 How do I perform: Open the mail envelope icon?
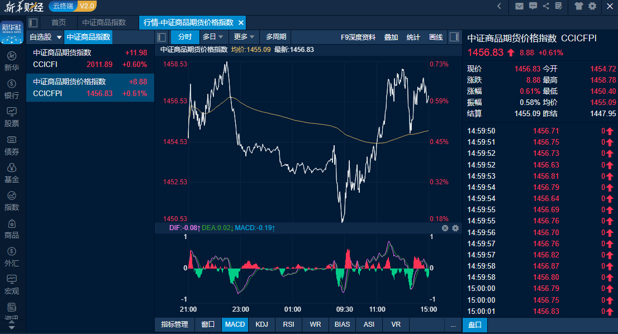[x=520, y=6]
